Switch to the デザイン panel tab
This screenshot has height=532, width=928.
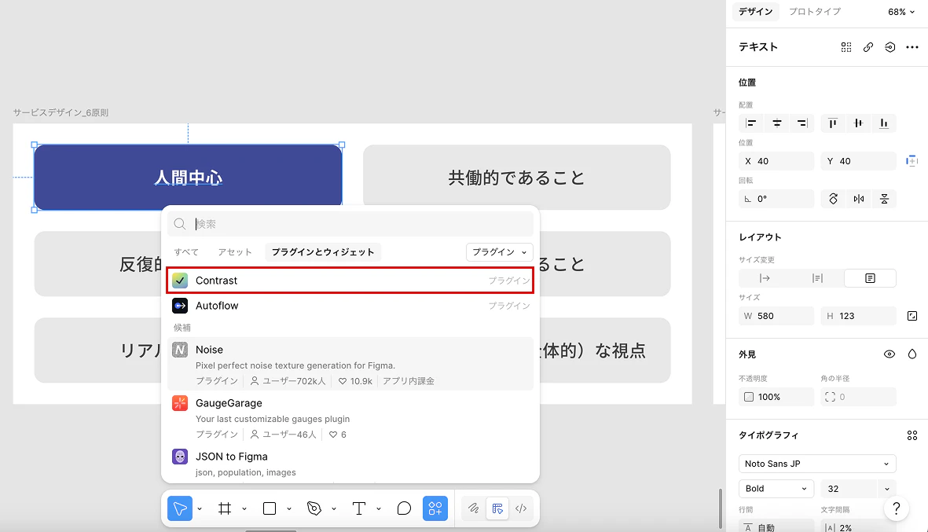756,12
